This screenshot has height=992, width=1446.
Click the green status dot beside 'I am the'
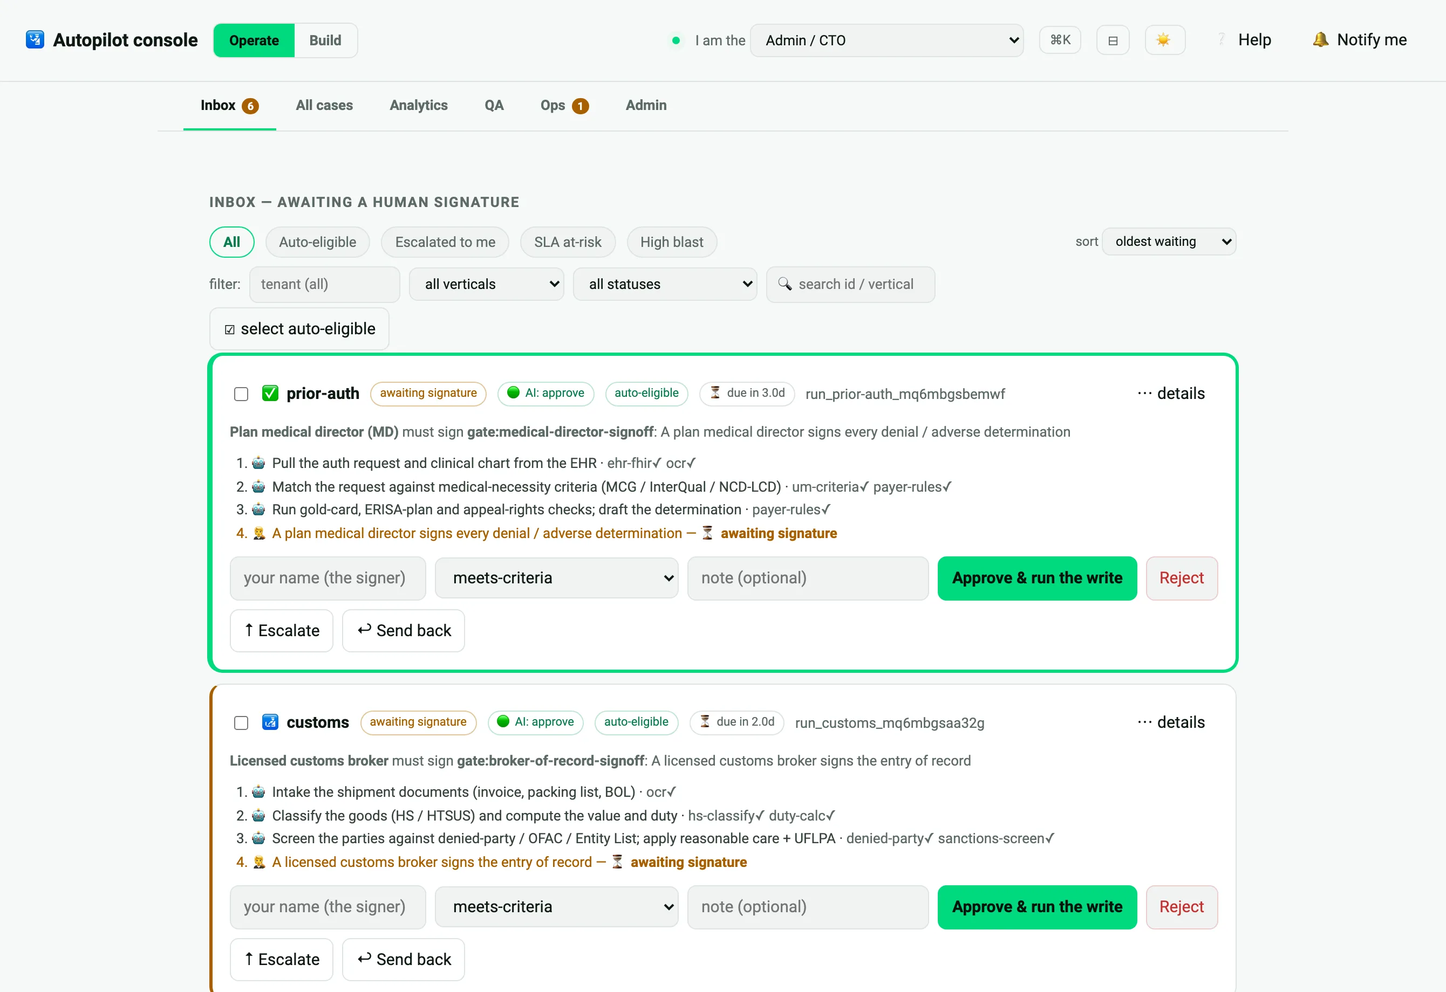pyautogui.click(x=676, y=40)
